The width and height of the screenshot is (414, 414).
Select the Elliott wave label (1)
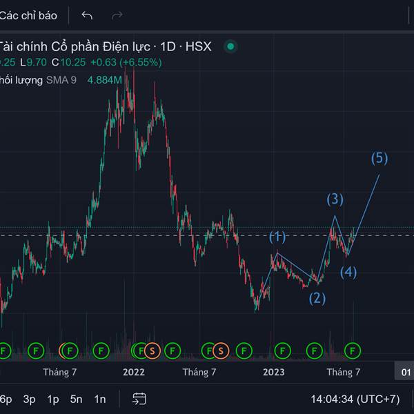277,237
